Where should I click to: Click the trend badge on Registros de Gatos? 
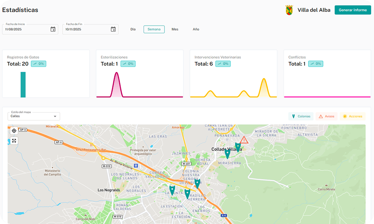(38, 64)
